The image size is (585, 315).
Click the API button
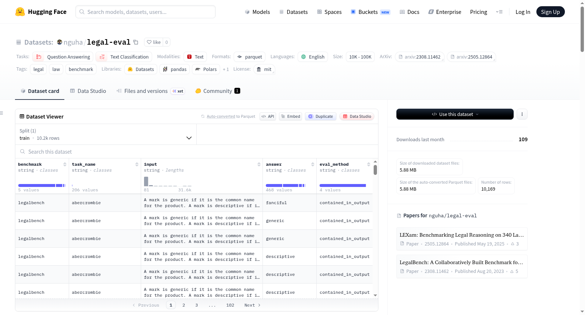click(x=268, y=116)
